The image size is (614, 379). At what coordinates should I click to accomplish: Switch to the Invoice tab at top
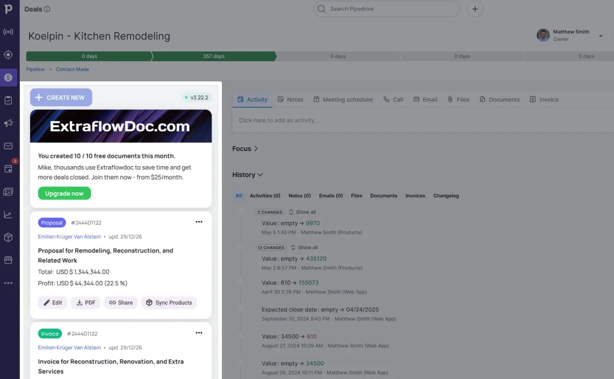[x=544, y=100]
